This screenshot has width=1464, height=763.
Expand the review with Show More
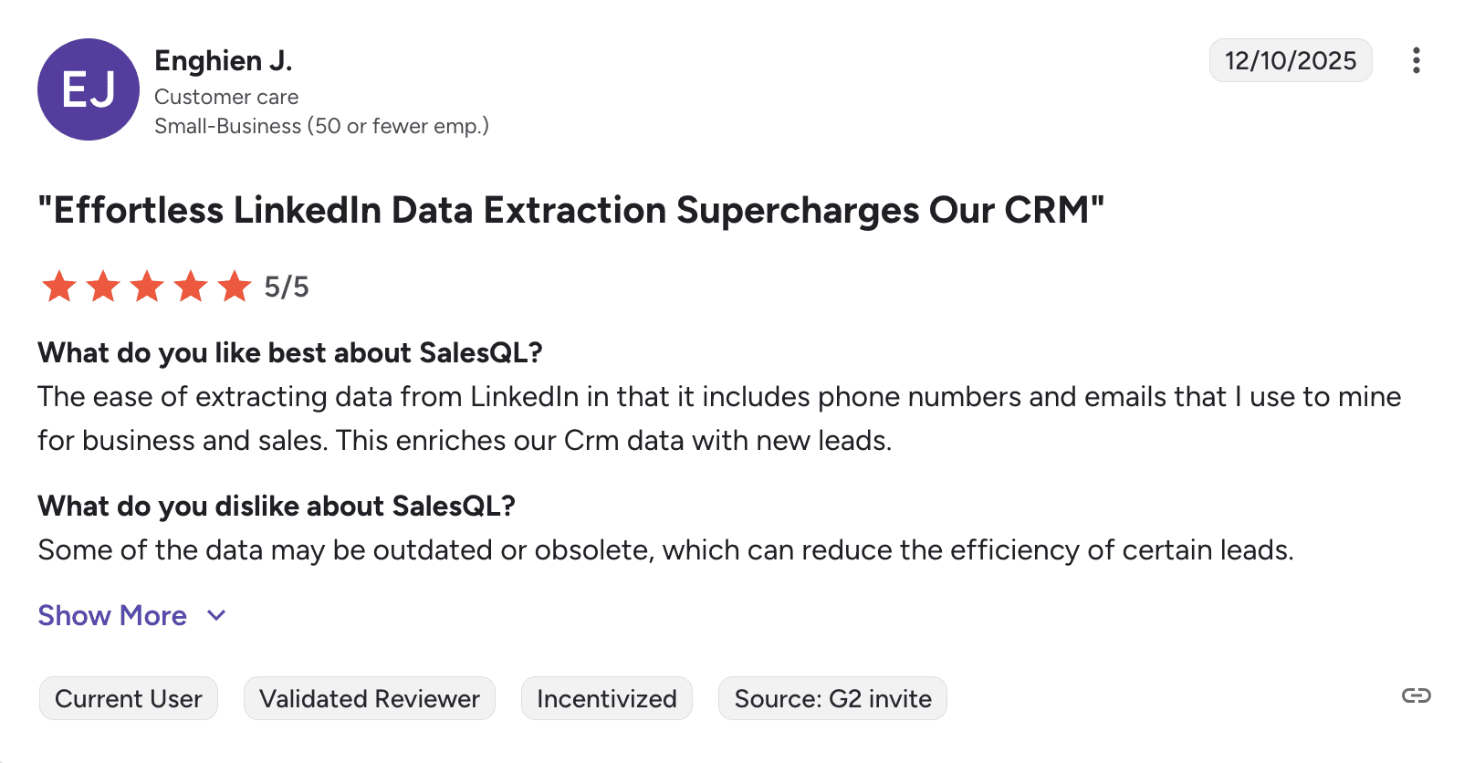pos(112,616)
